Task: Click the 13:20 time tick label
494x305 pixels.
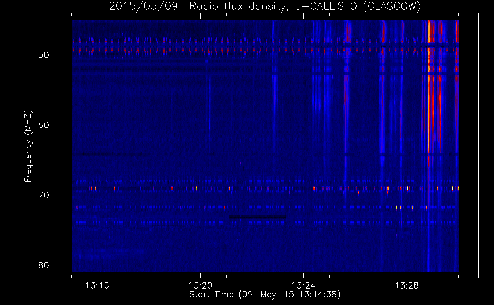Action: (x=200, y=285)
